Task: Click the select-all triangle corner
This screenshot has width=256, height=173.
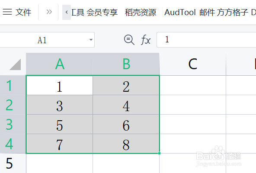Action: tap(16, 64)
